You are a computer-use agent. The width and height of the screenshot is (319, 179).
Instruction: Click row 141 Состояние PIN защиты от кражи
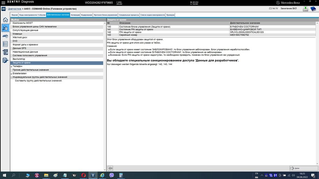tap(211, 29)
